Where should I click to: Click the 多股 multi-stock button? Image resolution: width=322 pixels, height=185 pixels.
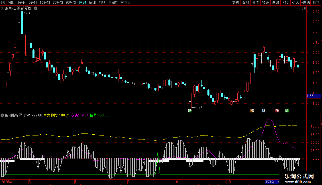[x=255, y=3]
